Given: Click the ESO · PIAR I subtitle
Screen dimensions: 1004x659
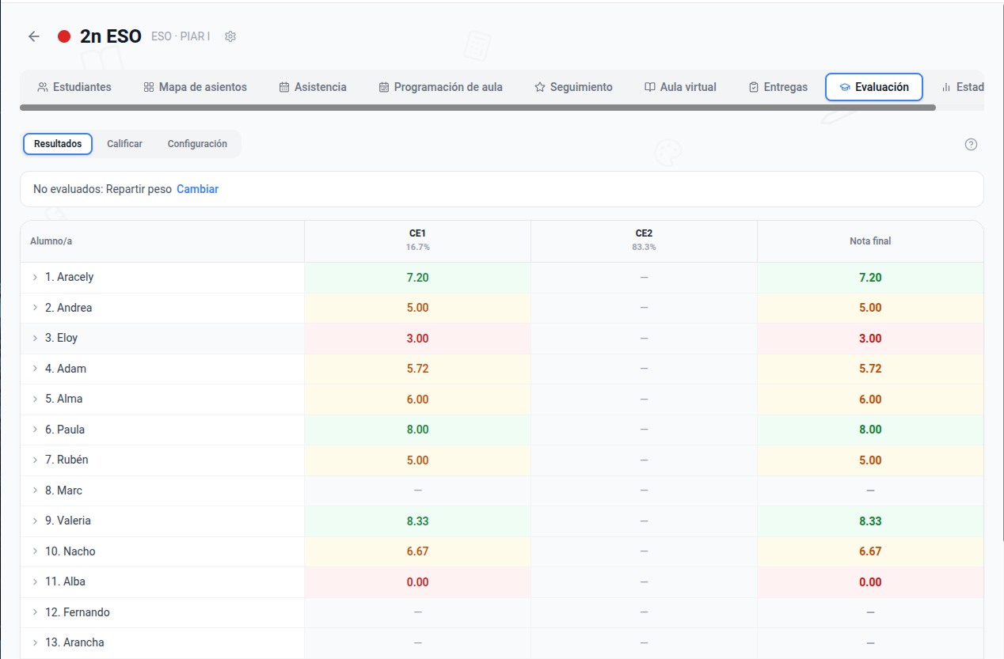Looking at the screenshot, I should 181,36.
